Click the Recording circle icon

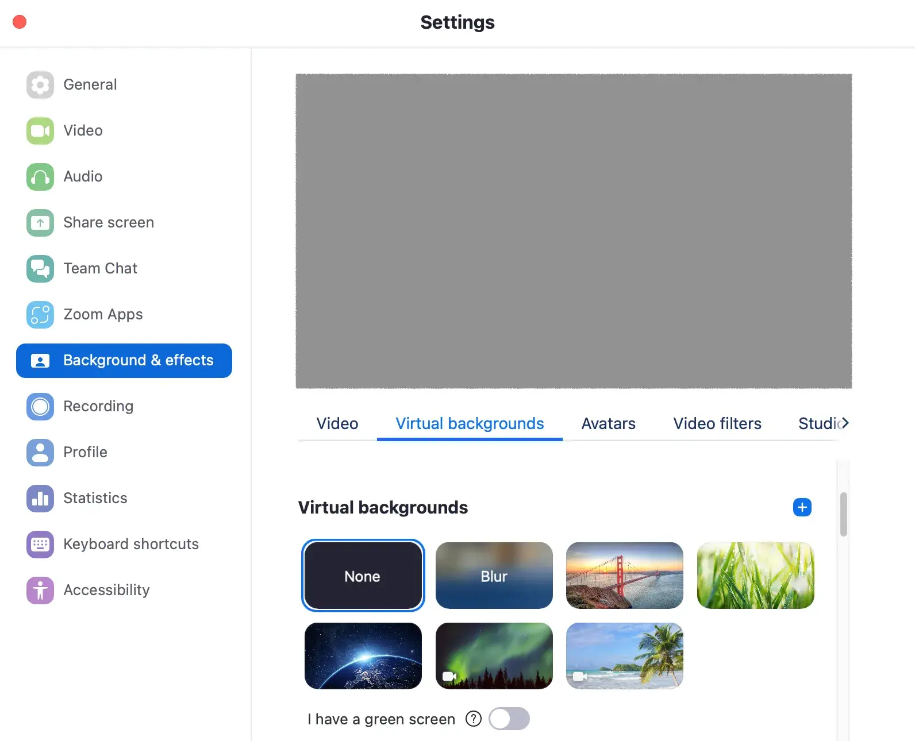coord(40,407)
